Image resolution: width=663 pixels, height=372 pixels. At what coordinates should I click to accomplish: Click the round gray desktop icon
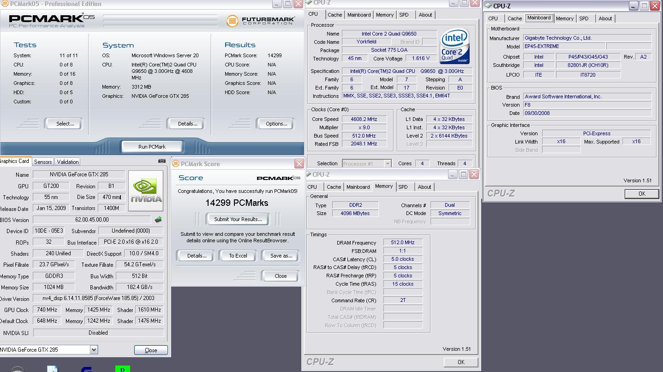click(18, 369)
